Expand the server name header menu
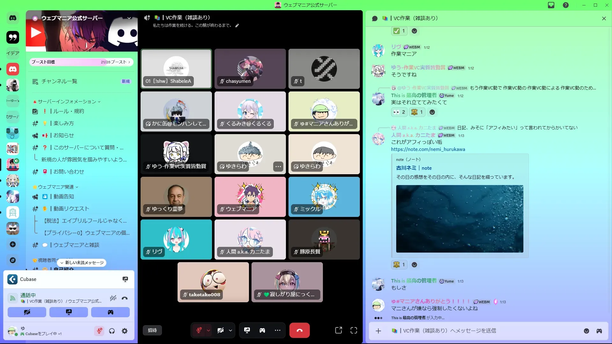612x344 pixels. pos(129,18)
